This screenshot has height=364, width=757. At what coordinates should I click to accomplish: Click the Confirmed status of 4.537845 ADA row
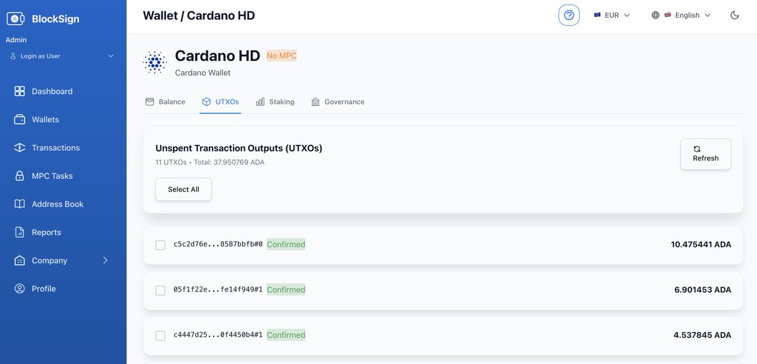pyautogui.click(x=286, y=335)
